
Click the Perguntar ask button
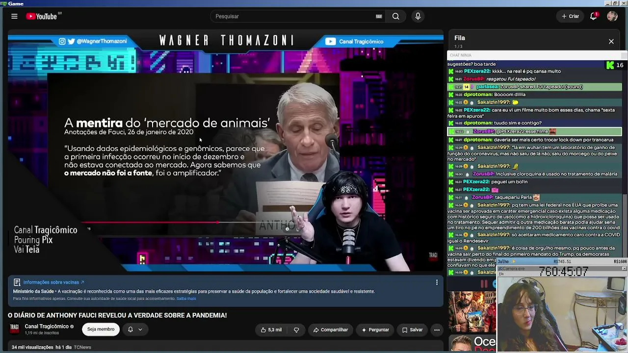click(375, 330)
